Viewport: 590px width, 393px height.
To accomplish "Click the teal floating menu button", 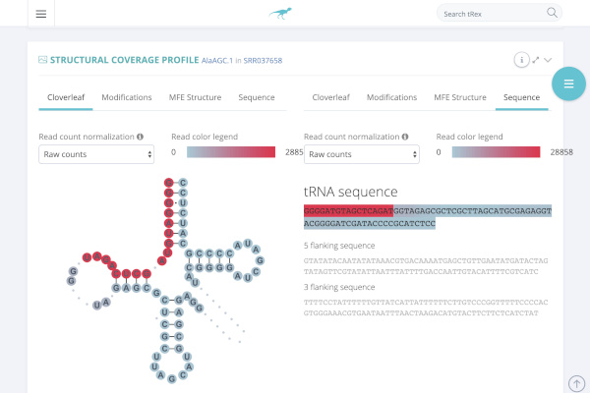I will pyautogui.click(x=568, y=84).
